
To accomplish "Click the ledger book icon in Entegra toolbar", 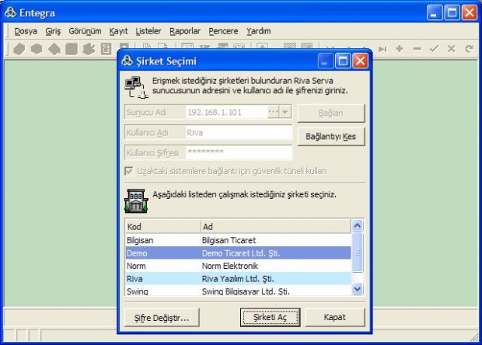I will [x=106, y=49].
